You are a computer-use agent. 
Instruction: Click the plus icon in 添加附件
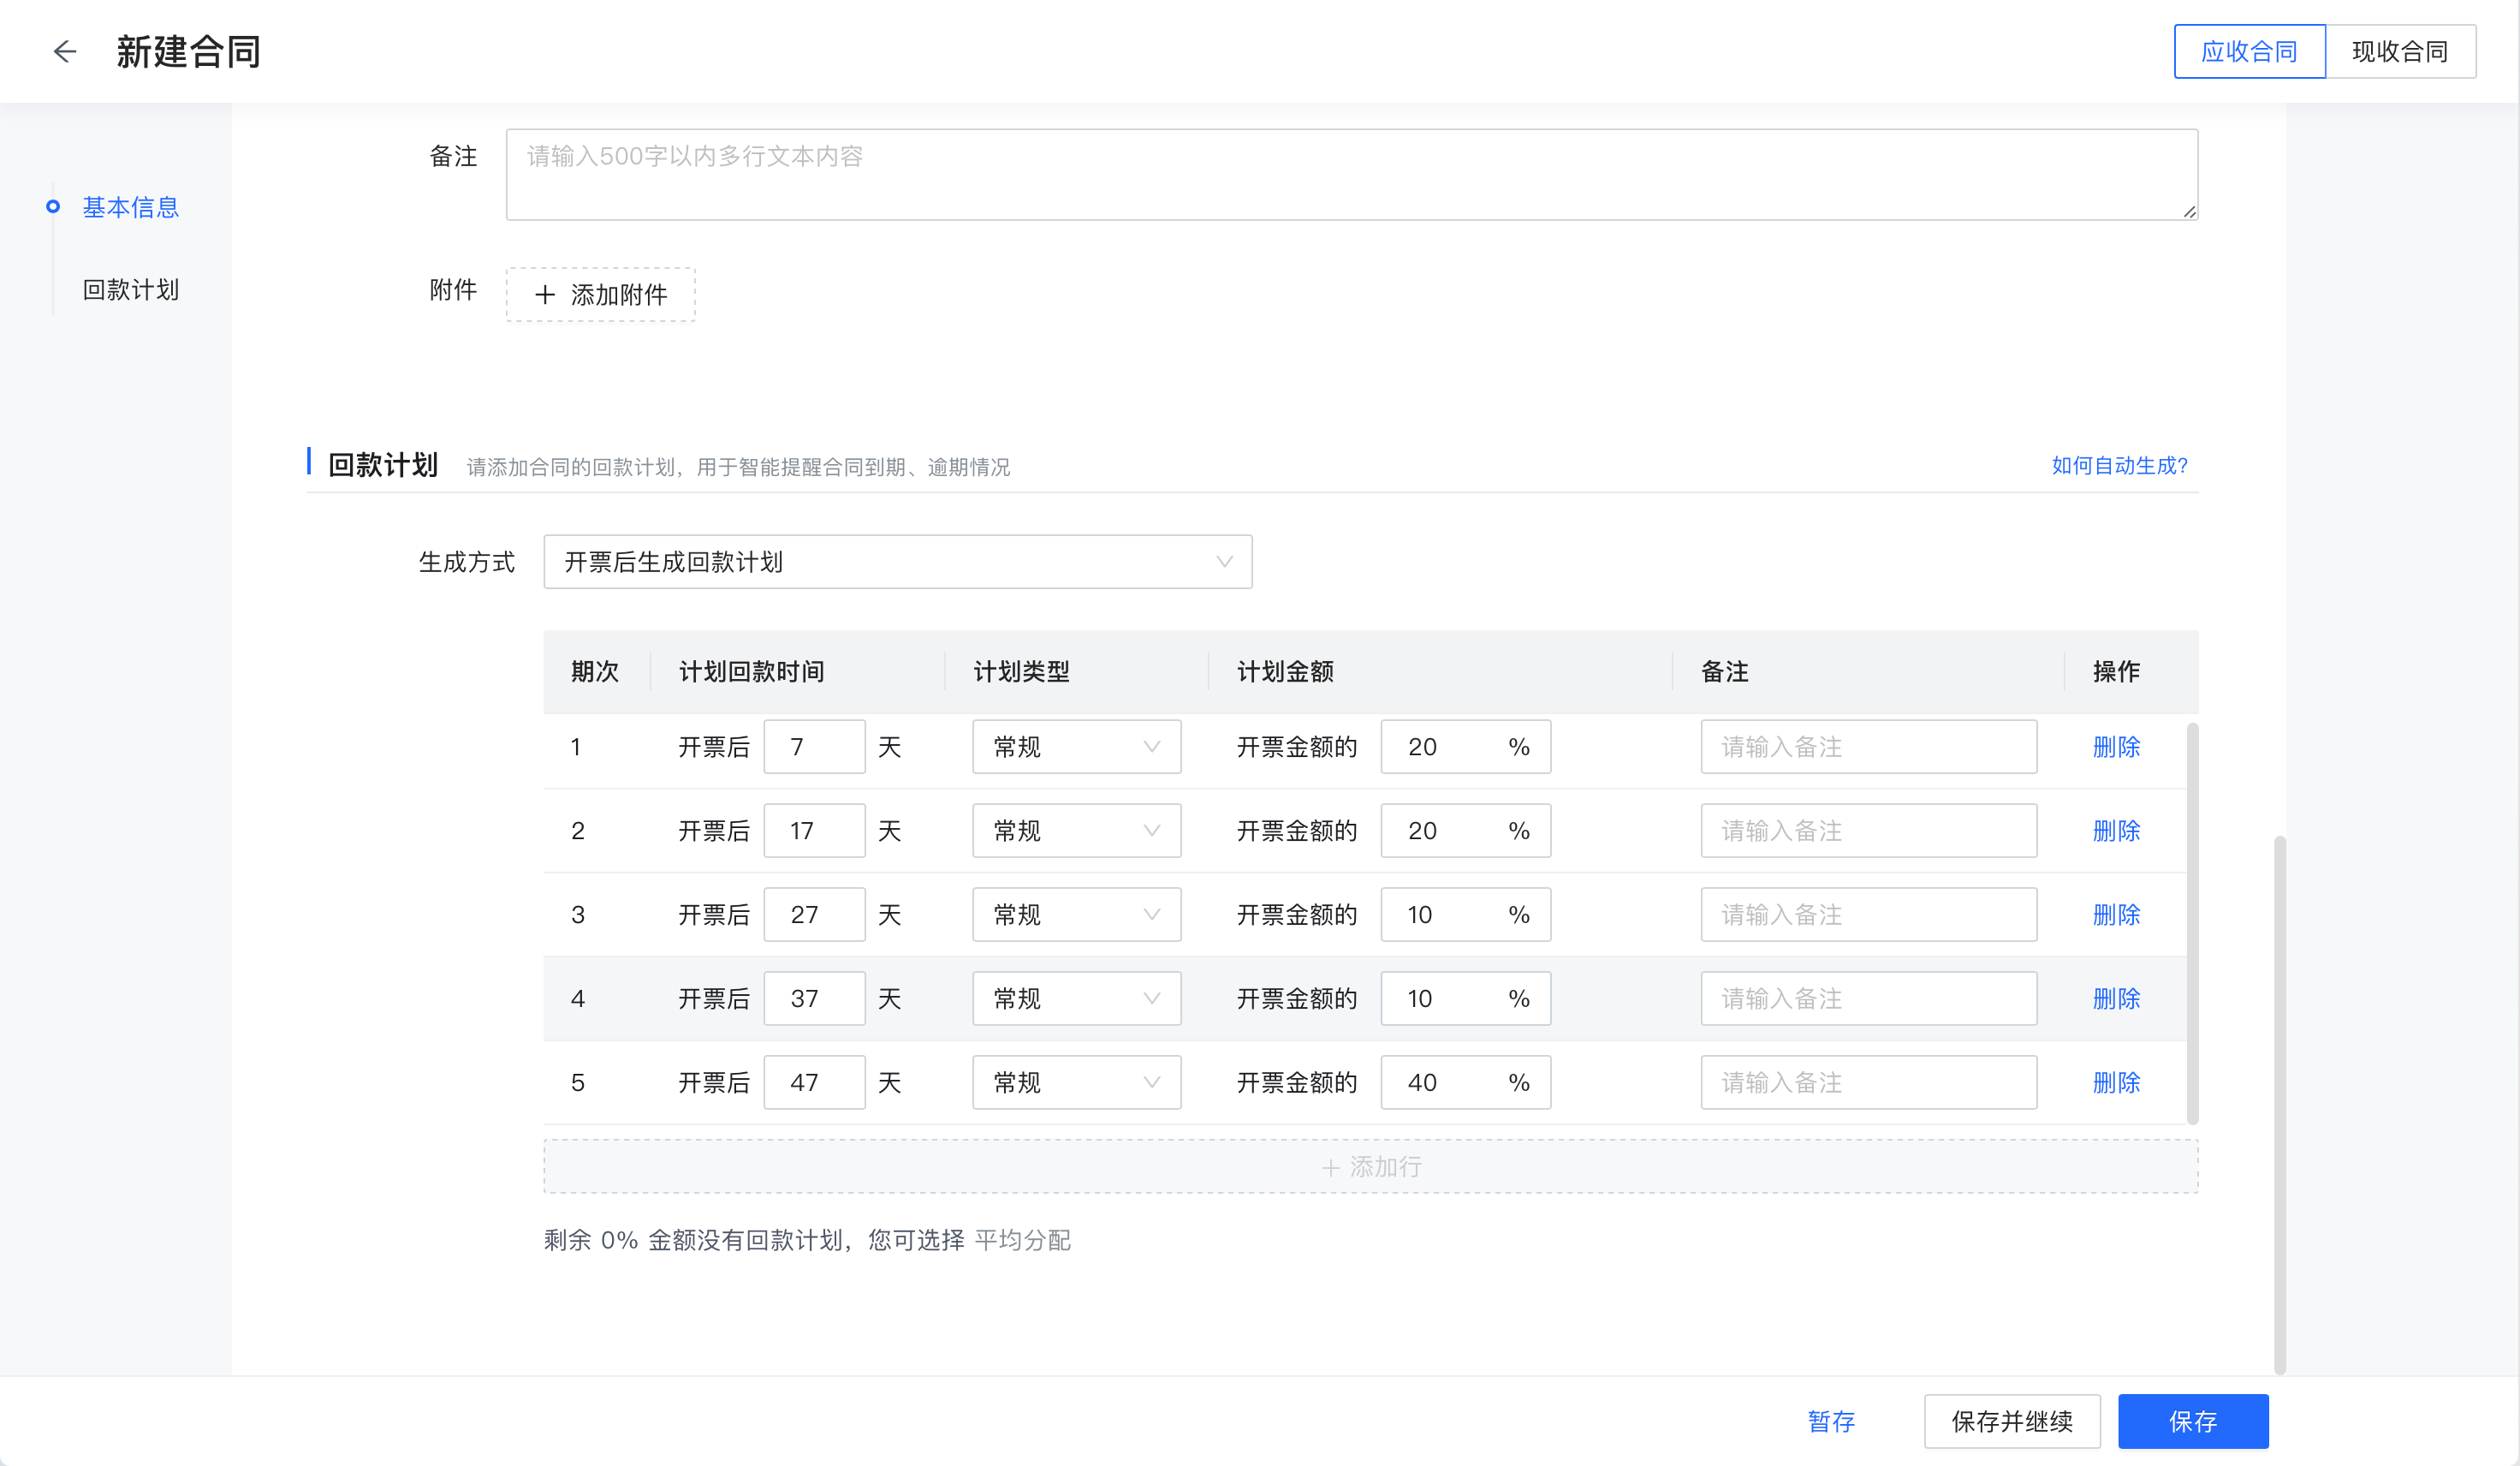545,295
